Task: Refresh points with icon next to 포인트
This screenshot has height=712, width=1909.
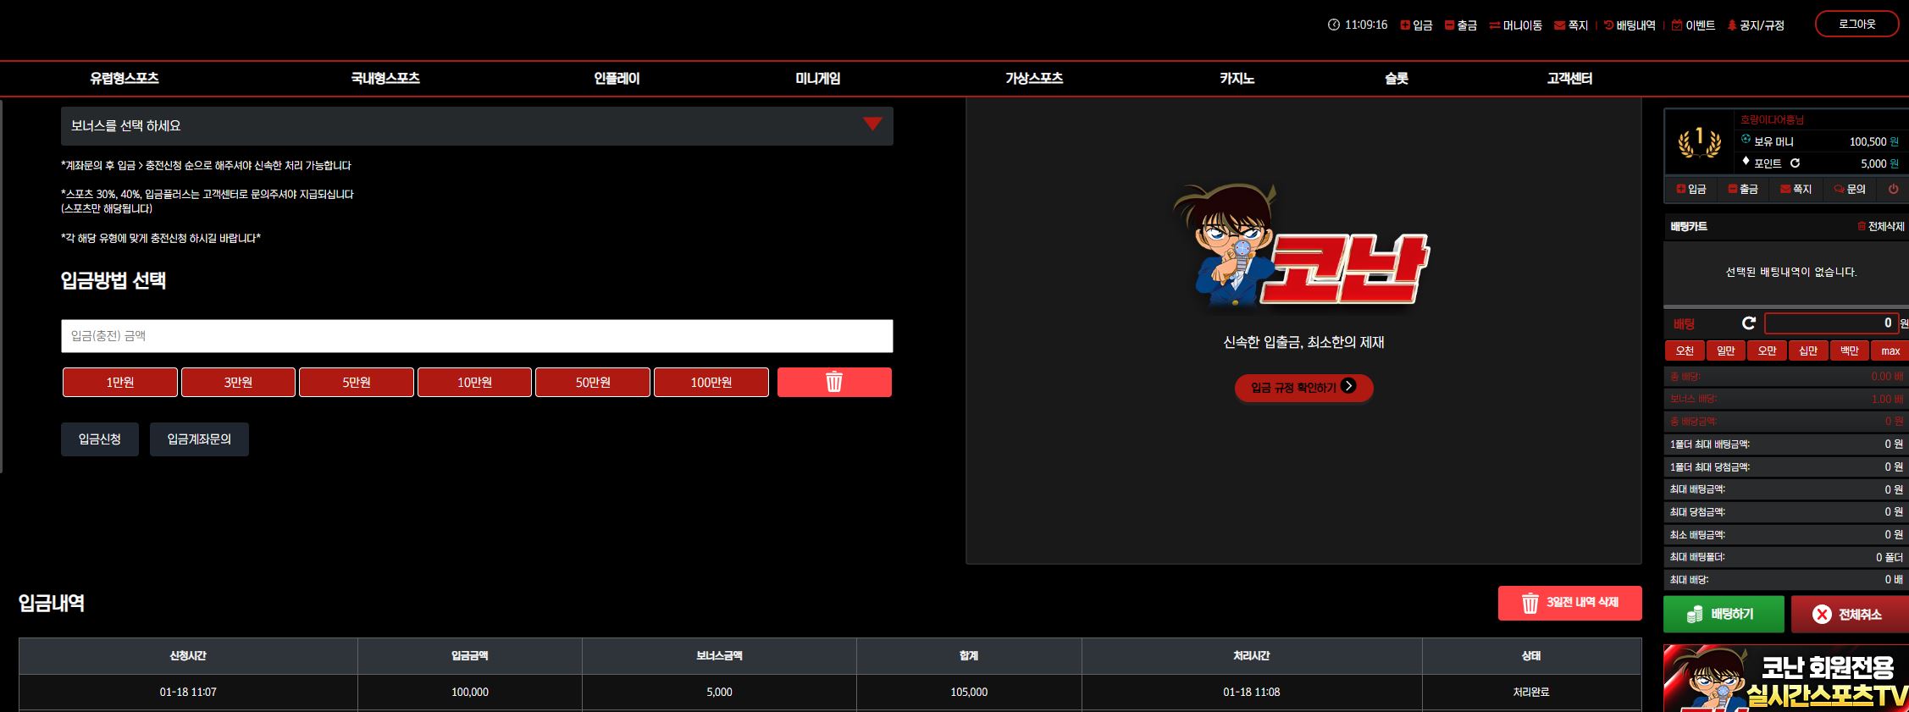Action: (1795, 163)
